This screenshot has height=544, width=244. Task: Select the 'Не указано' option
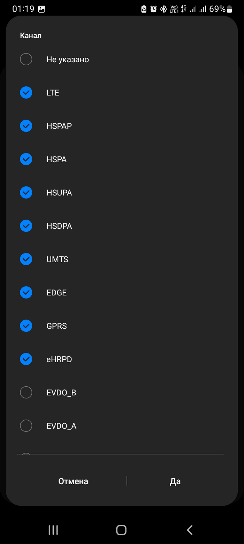pyautogui.click(x=26, y=59)
